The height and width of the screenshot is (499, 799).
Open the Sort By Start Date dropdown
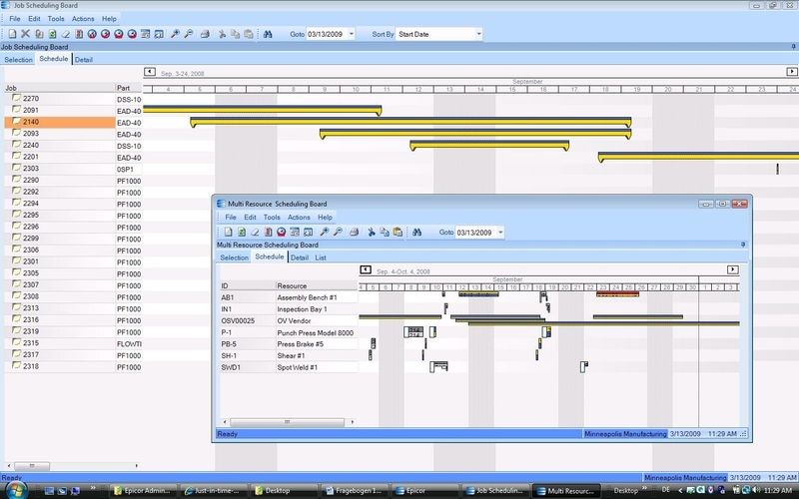click(478, 34)
